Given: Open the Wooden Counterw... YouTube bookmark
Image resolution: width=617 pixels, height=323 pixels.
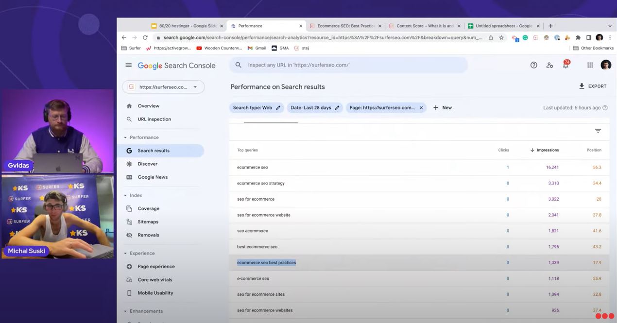Looking at the screenshot, I should point(219,48).
